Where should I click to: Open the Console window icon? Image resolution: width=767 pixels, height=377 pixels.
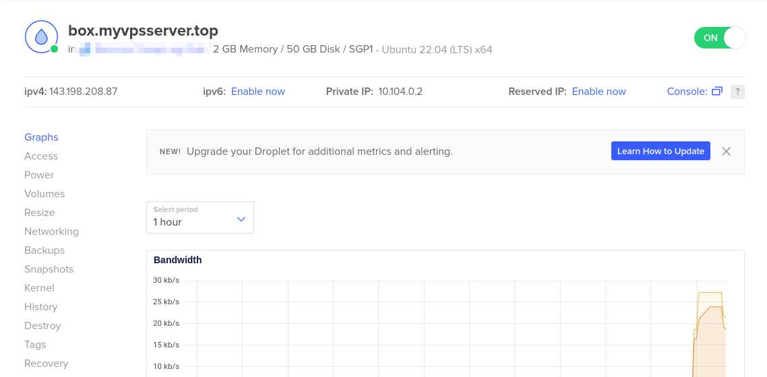pos(717,92)
